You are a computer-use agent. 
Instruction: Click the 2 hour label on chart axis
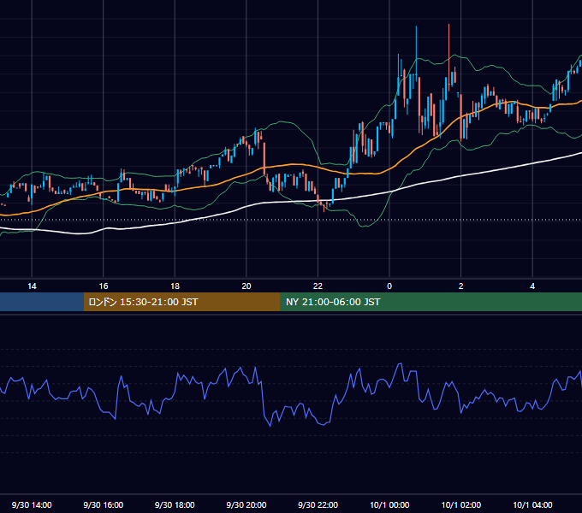(x=461, y=286)
